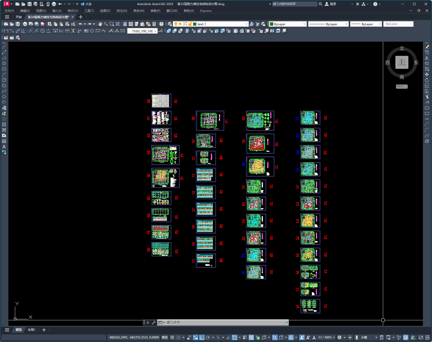
Task: Open the 文件(F) menu
Action: pos(9,11)
